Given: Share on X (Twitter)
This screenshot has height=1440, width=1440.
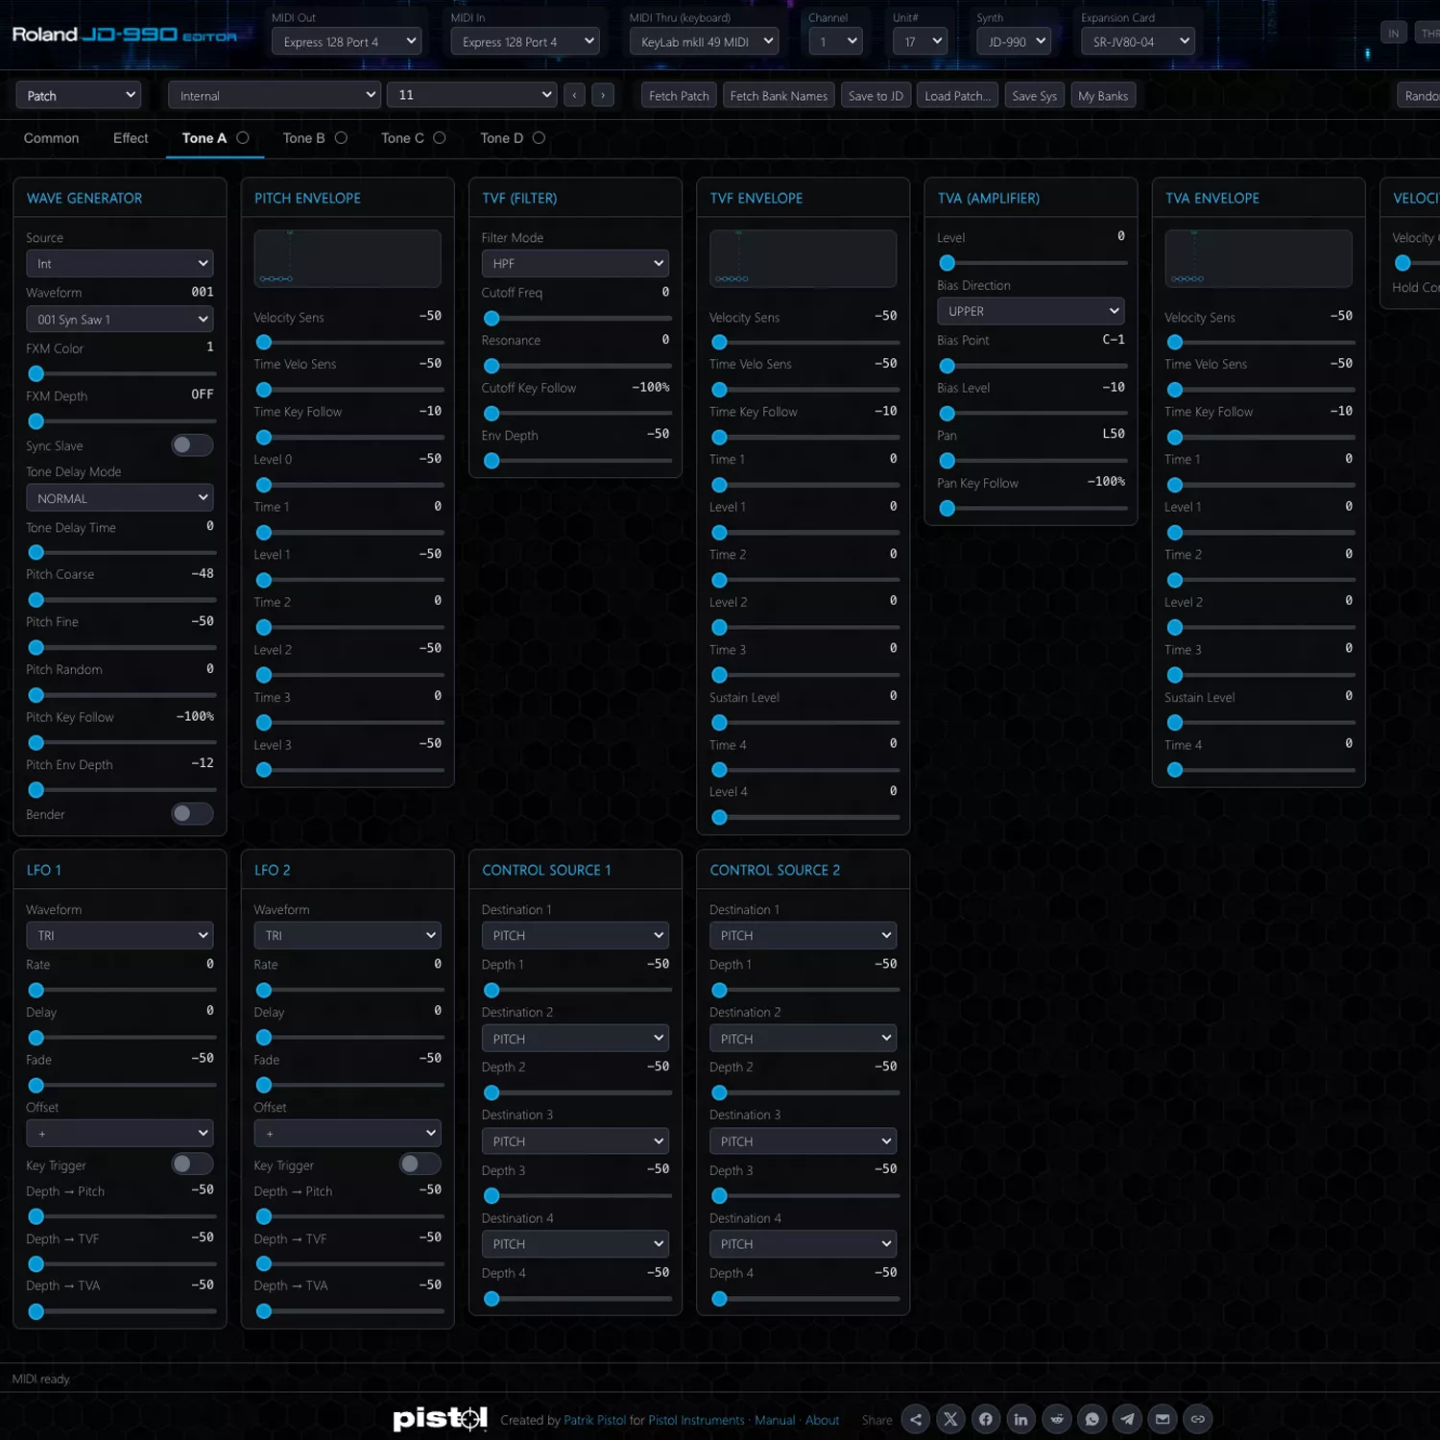Looking at the screenshot, I should click(x=950, y=1419).
